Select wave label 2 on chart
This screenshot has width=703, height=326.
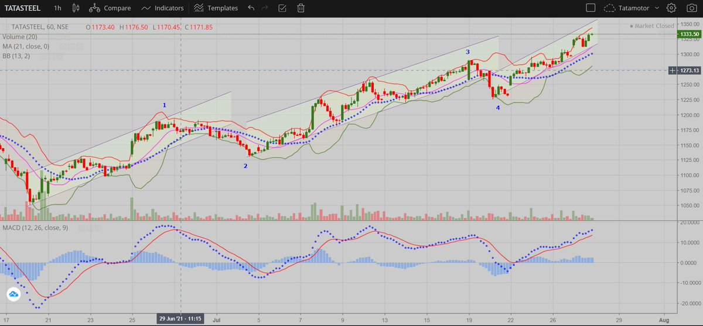click(245, 166)
